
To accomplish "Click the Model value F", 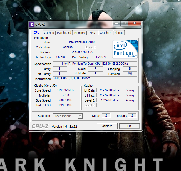I will tap(95, 69).
